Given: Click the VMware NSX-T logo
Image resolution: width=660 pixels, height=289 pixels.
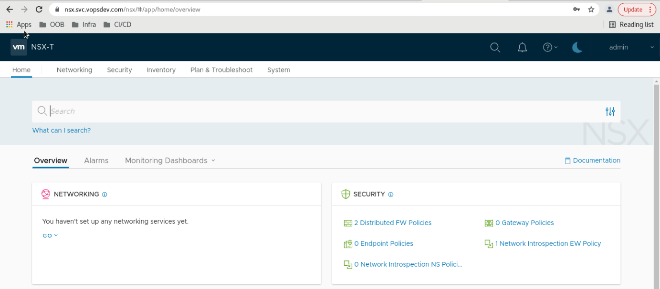Looking at the screenshot, I should (19, 47).
